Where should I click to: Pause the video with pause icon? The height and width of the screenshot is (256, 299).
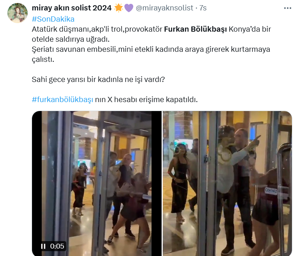43,246
